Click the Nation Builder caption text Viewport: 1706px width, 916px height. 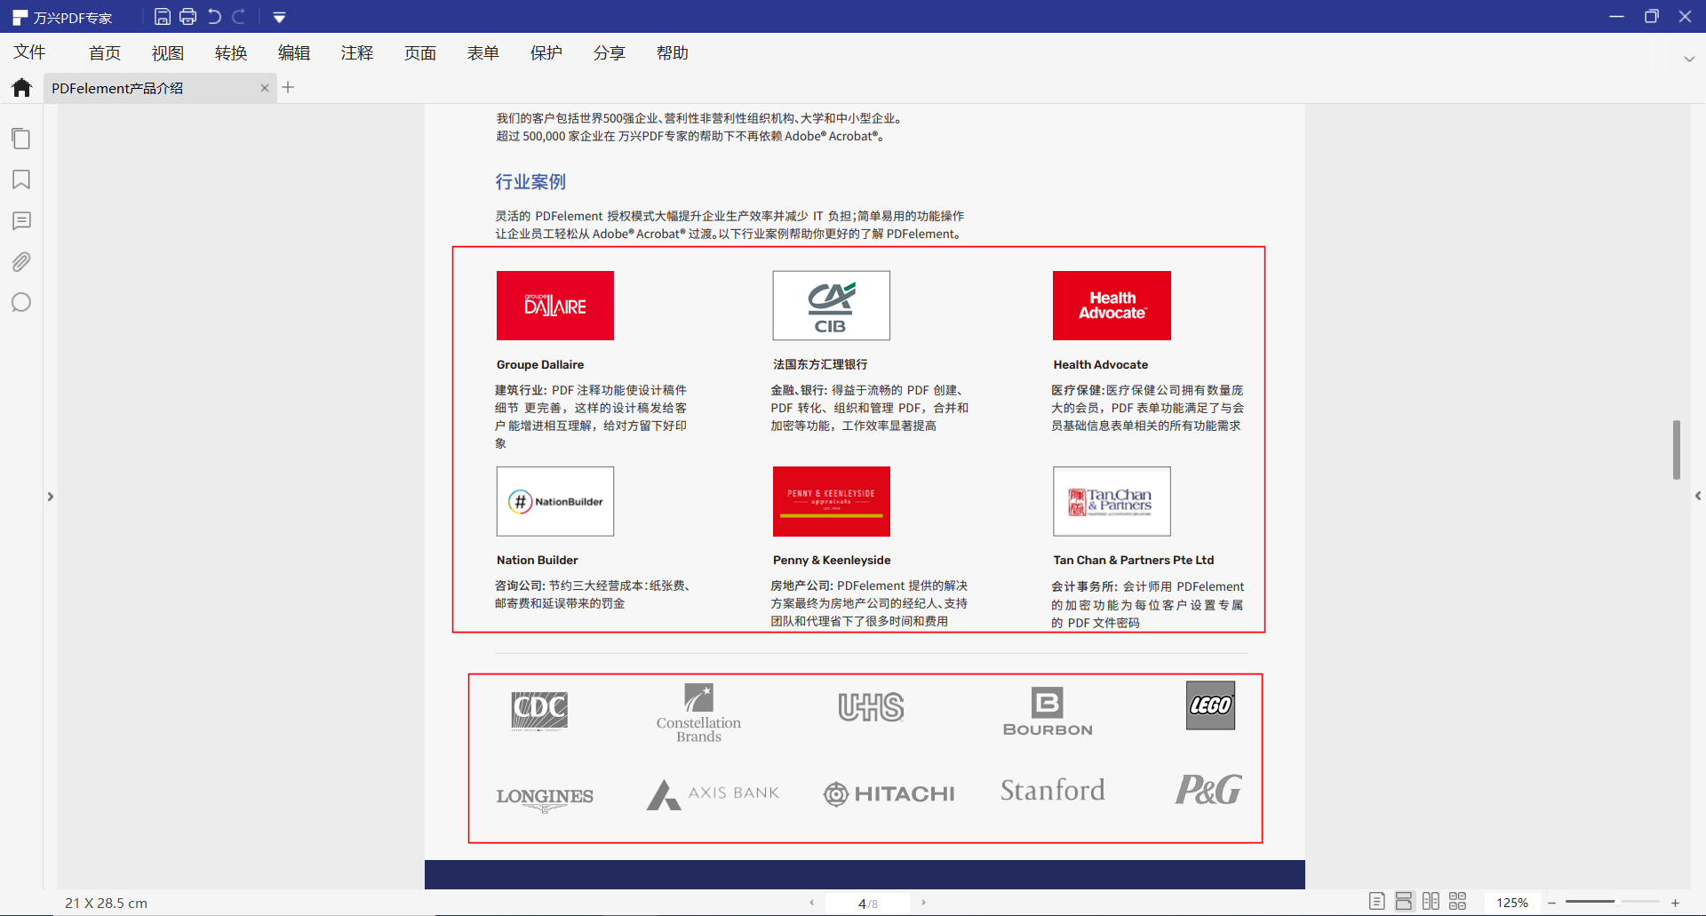click(538, 560)
